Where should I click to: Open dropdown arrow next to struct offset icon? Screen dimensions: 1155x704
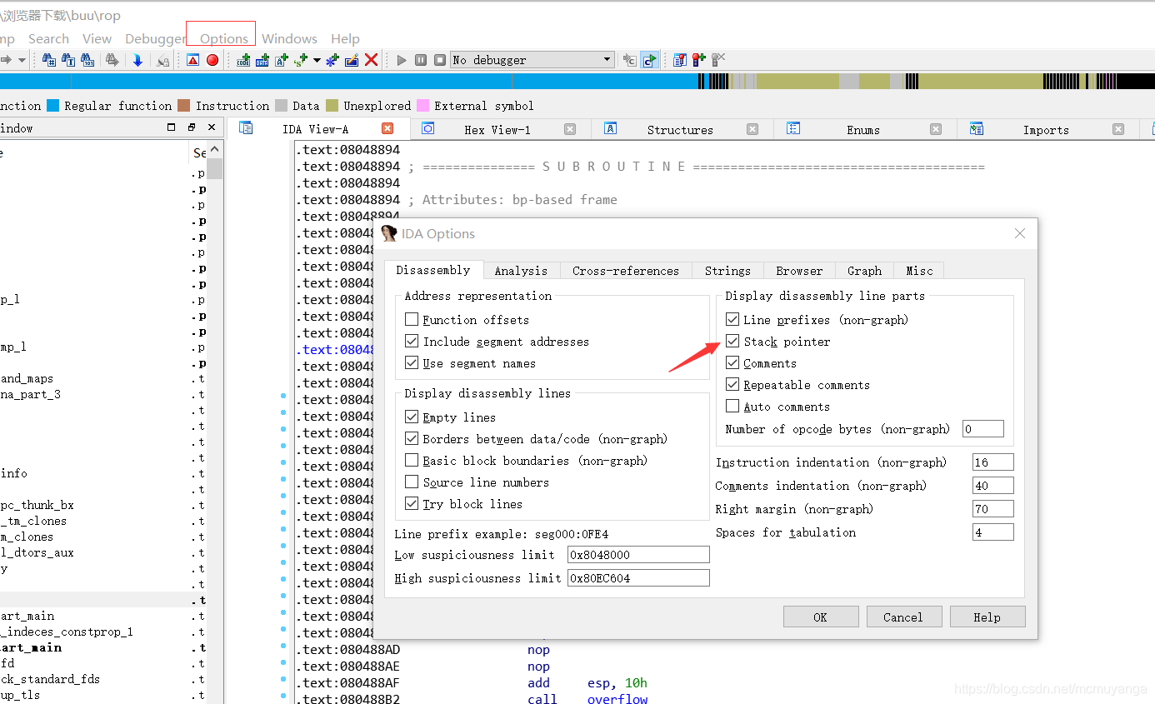[317, 60]
